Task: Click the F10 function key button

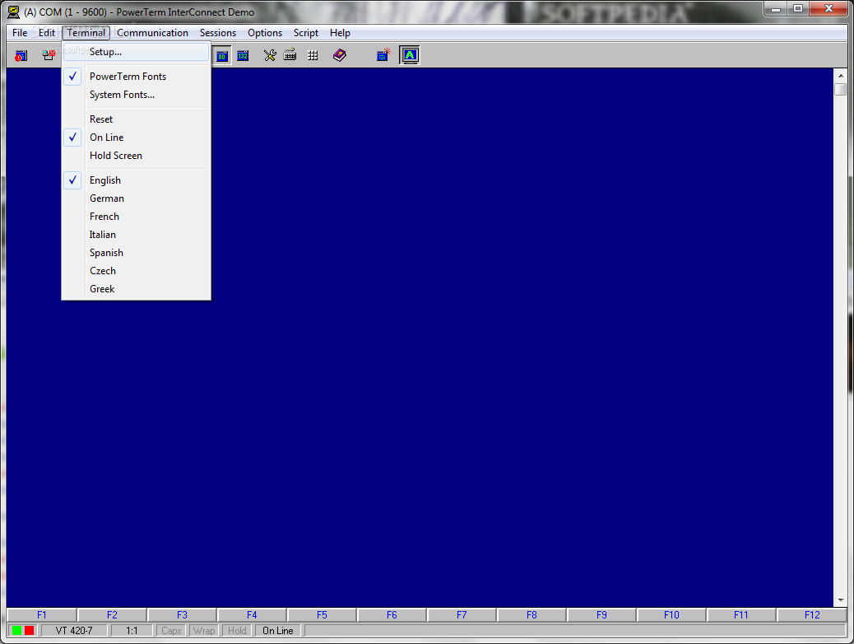Action: point(671,615)
